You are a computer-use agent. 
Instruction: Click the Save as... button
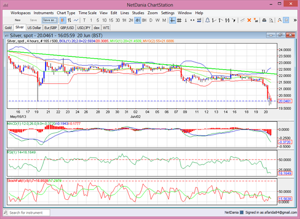(50, 20)
